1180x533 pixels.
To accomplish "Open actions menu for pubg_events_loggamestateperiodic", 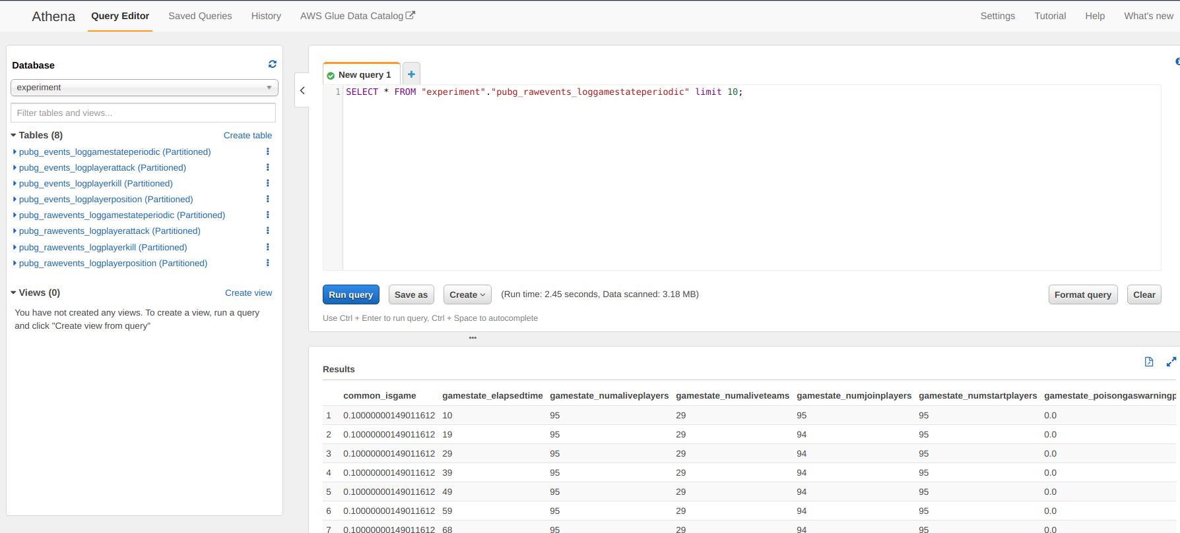I will [267, 152].
